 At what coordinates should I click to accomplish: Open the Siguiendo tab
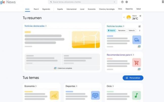click(x=46, y=9)
